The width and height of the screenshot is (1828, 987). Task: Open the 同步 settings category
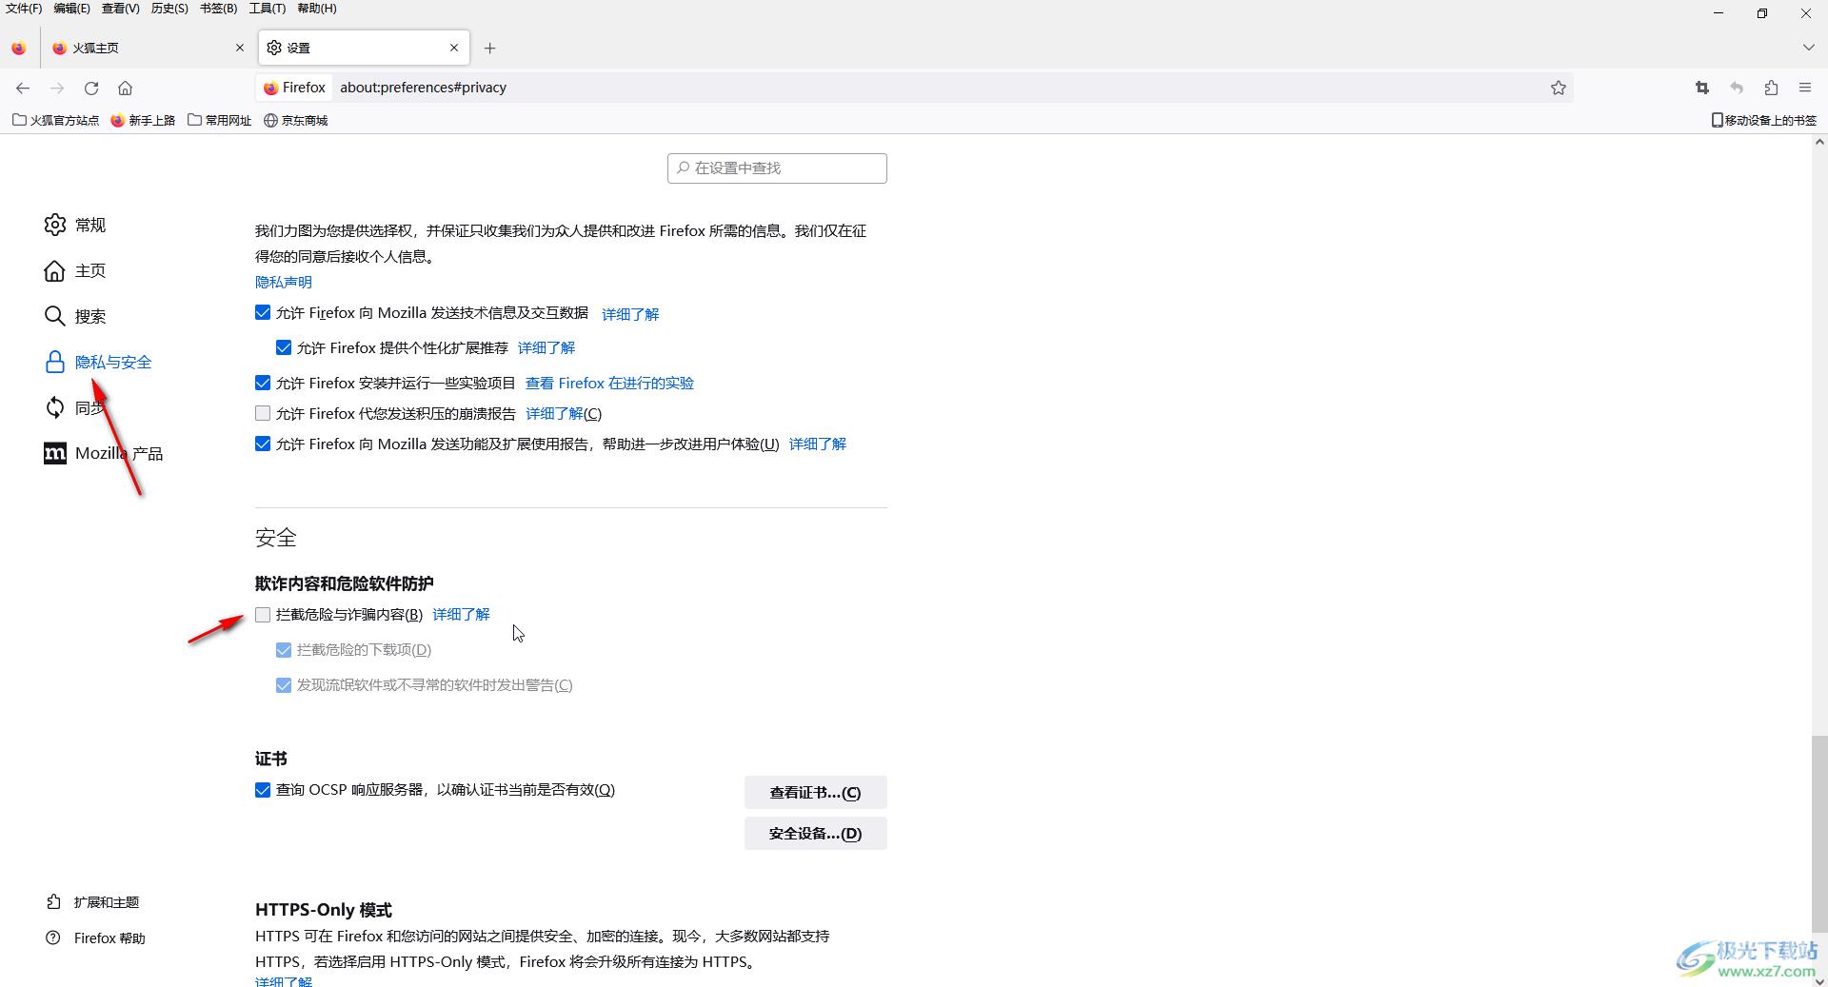[x=75, y=407]
